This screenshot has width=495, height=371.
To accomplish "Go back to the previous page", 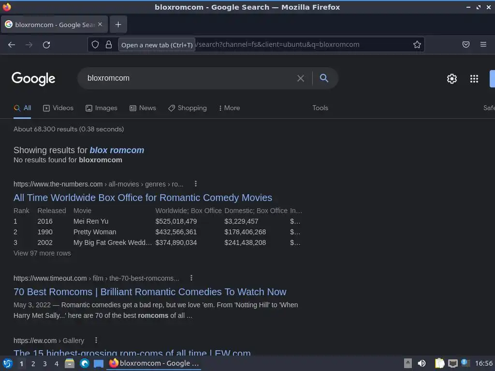I will coord(12,45).
